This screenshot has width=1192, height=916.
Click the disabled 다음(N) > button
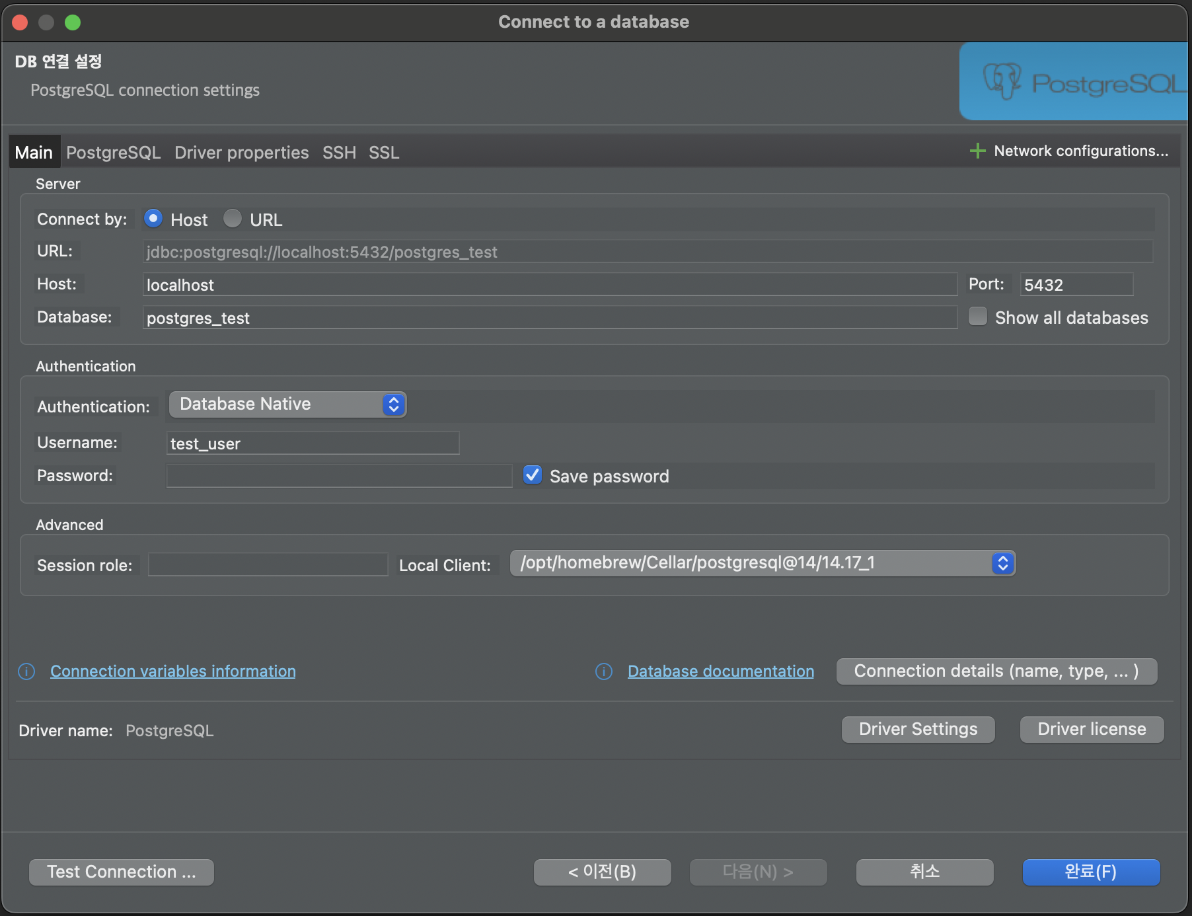pos(759,872)
